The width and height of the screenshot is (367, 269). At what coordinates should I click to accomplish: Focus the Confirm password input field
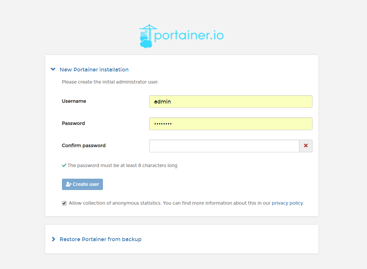(x=224, y=146)
